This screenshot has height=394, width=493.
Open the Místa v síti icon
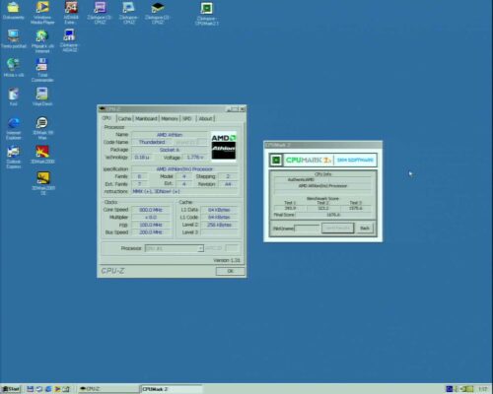coord(14,68)
